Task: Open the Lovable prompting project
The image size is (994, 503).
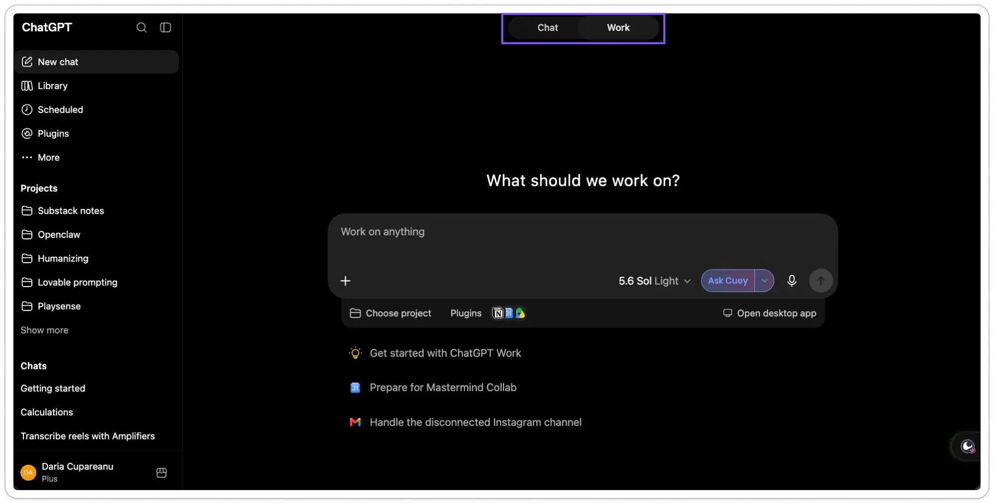Action: pos(96,283)
